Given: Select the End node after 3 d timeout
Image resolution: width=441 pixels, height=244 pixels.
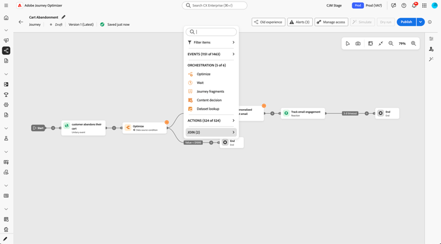Looking at the screenshot, I should [x=387, y=113].
